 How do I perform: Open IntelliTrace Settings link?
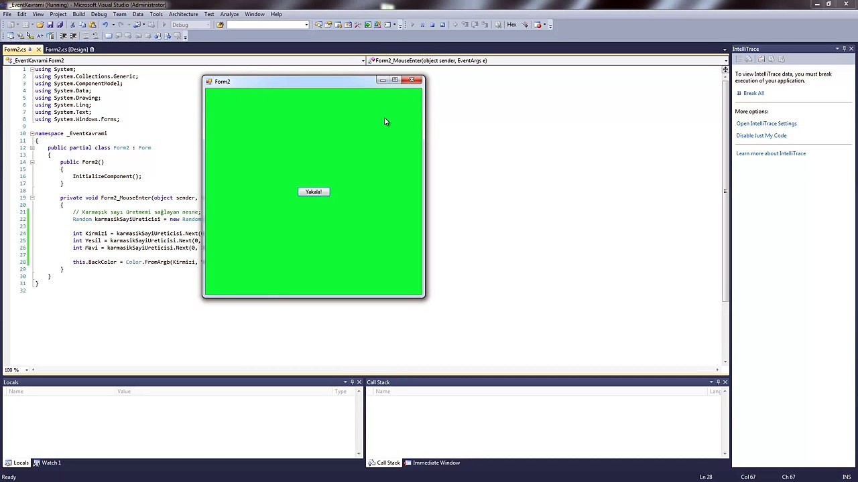tap(766, 123)
